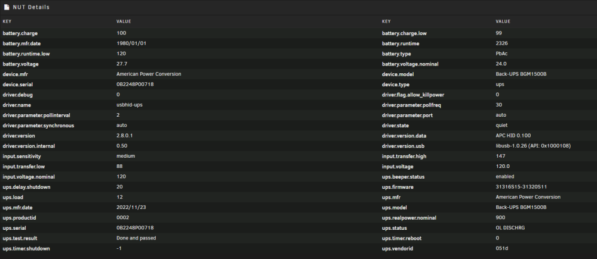
Task: Click the NUT Details document icon
Action: pyautogui.click(x=7, y=7)
